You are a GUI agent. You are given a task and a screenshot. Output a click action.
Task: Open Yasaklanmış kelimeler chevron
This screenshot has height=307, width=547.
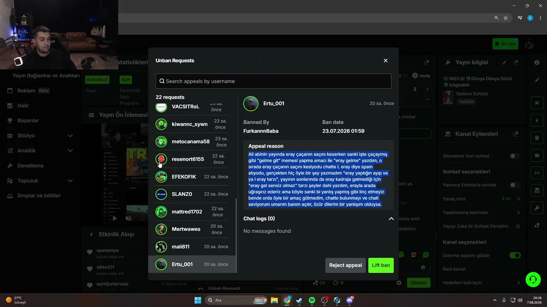[518, 212]
